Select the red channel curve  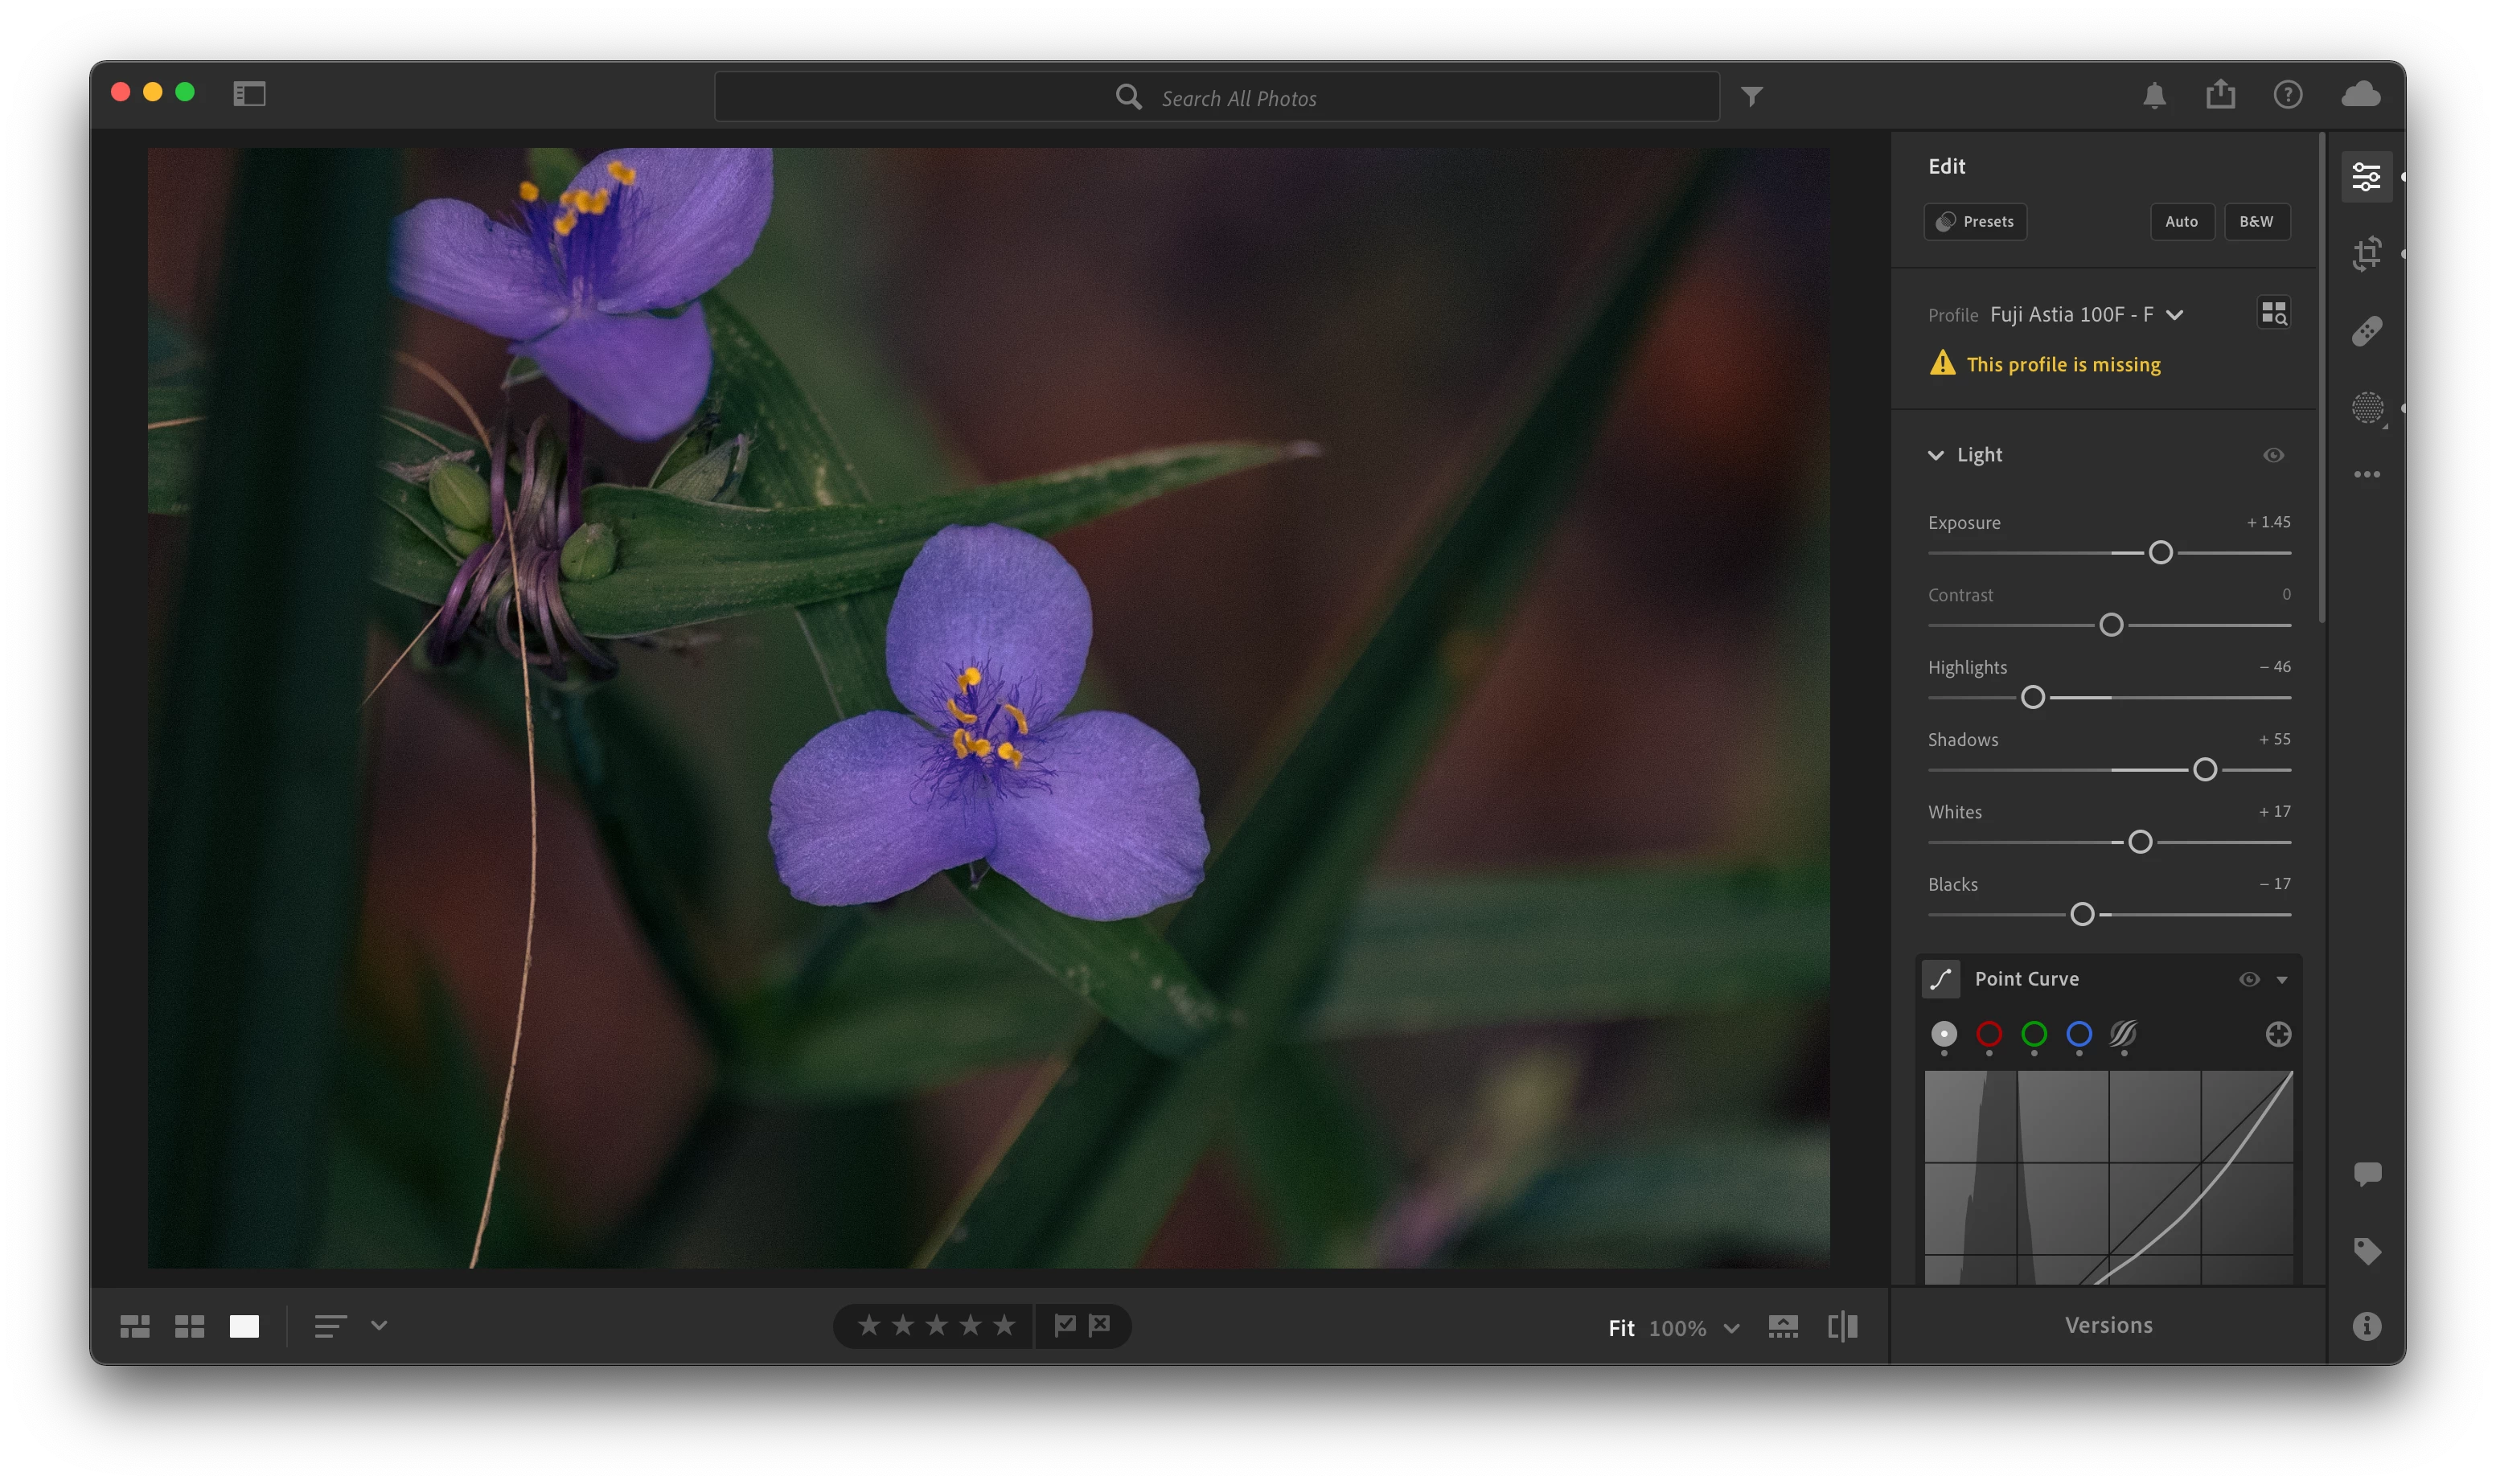(1988, 1034)
